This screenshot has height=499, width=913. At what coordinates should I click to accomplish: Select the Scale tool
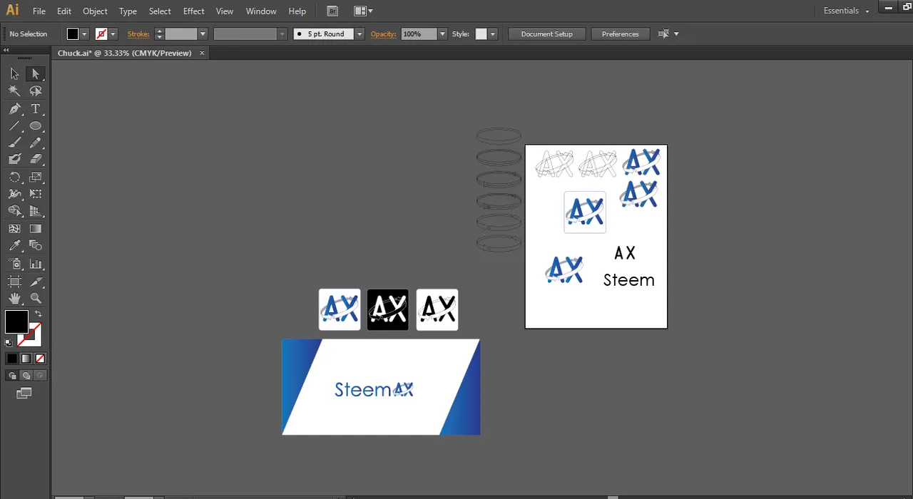point(36,177)
